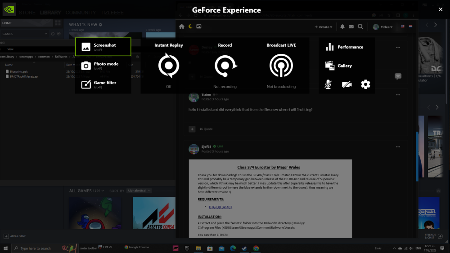Open Sjef61's profile name link

point(206,146)
